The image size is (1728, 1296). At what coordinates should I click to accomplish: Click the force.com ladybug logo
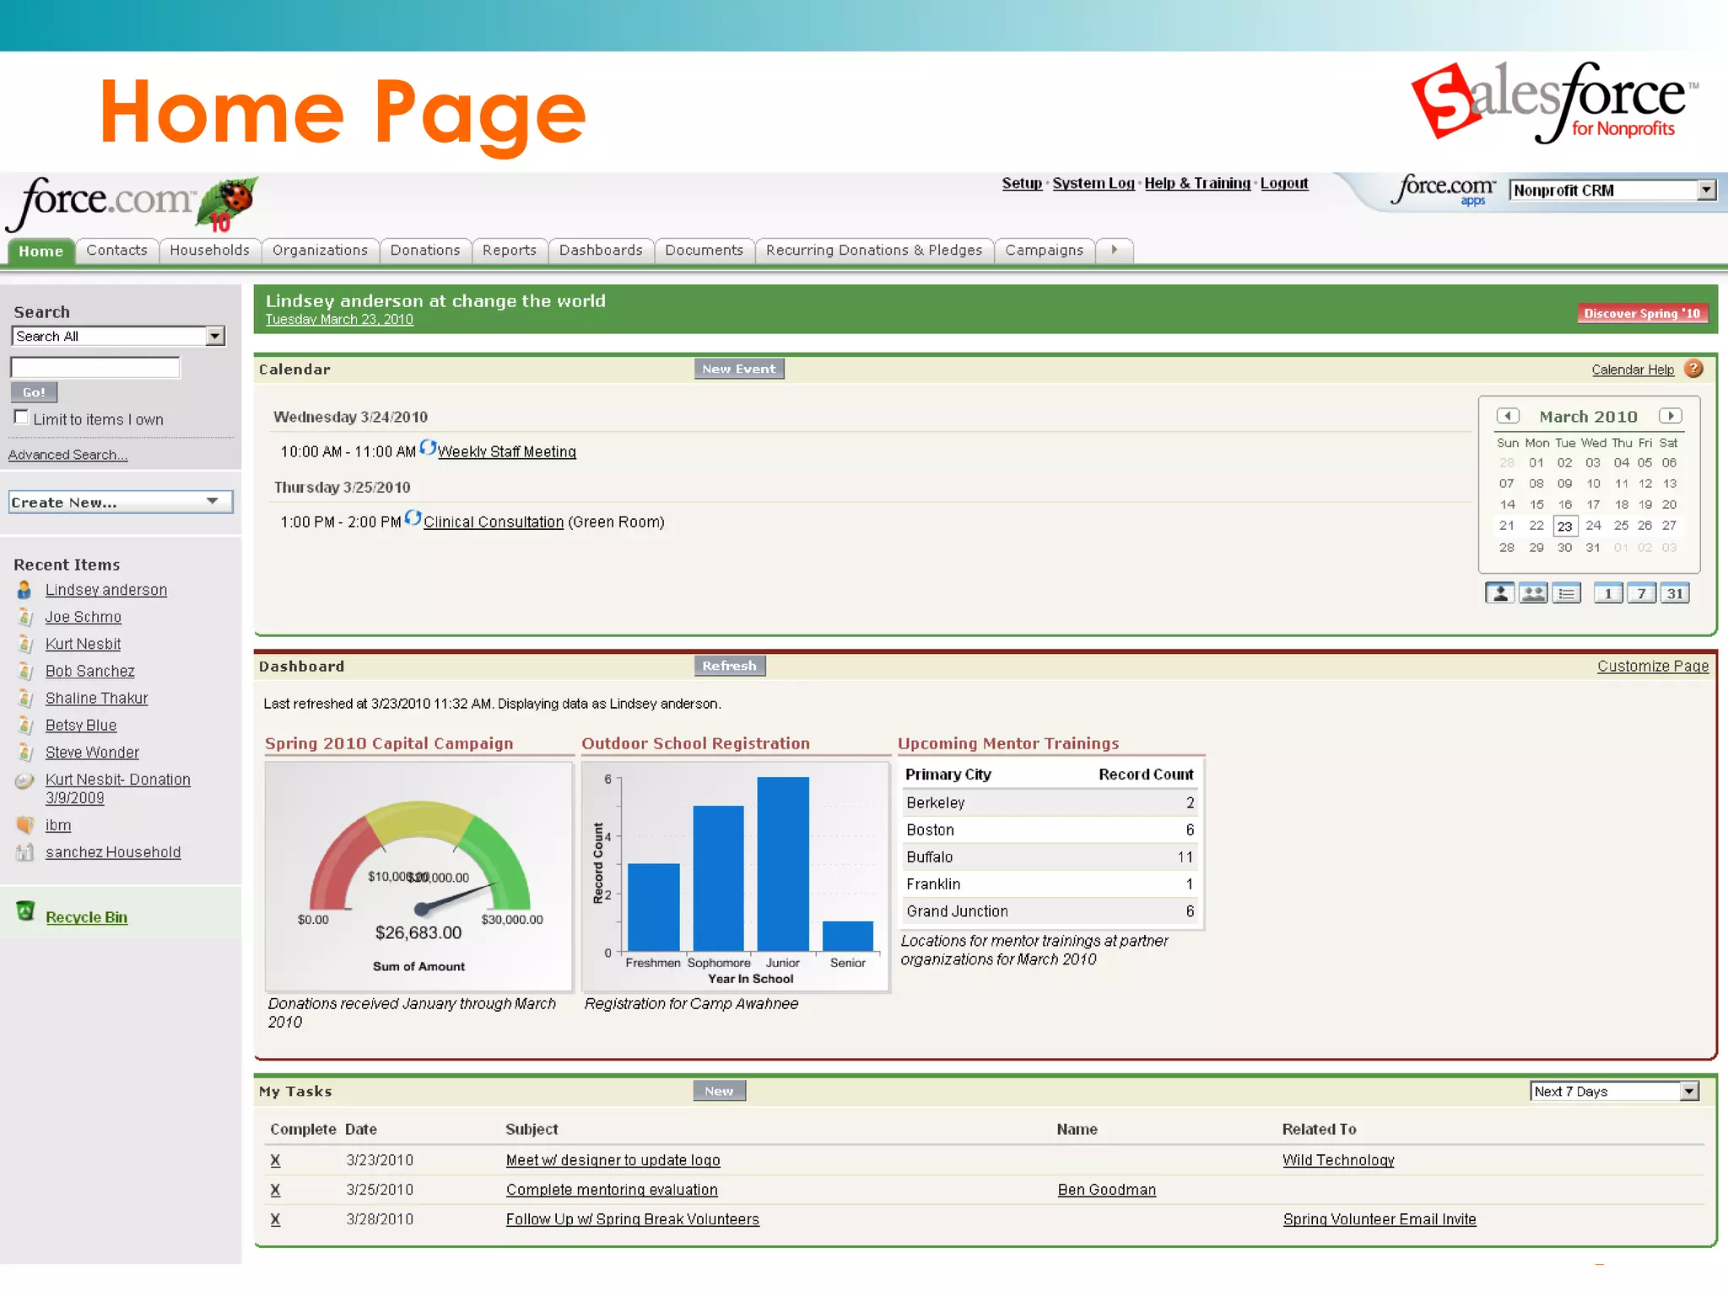click(131, 203)
